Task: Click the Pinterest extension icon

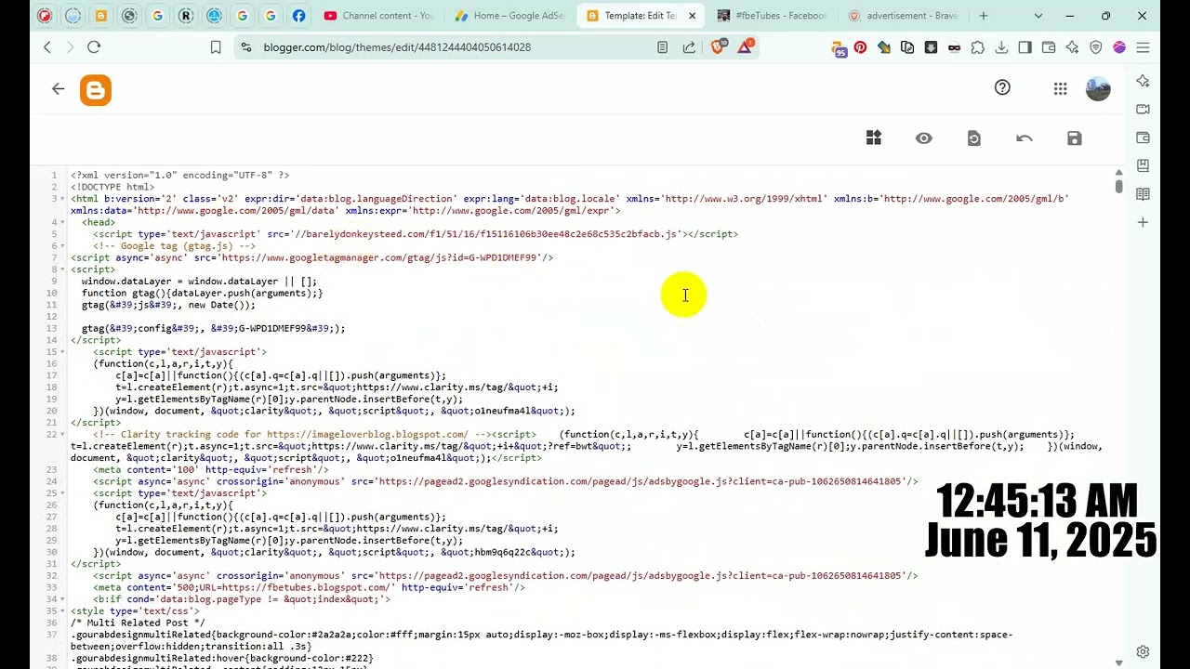Action: point(861,47)
